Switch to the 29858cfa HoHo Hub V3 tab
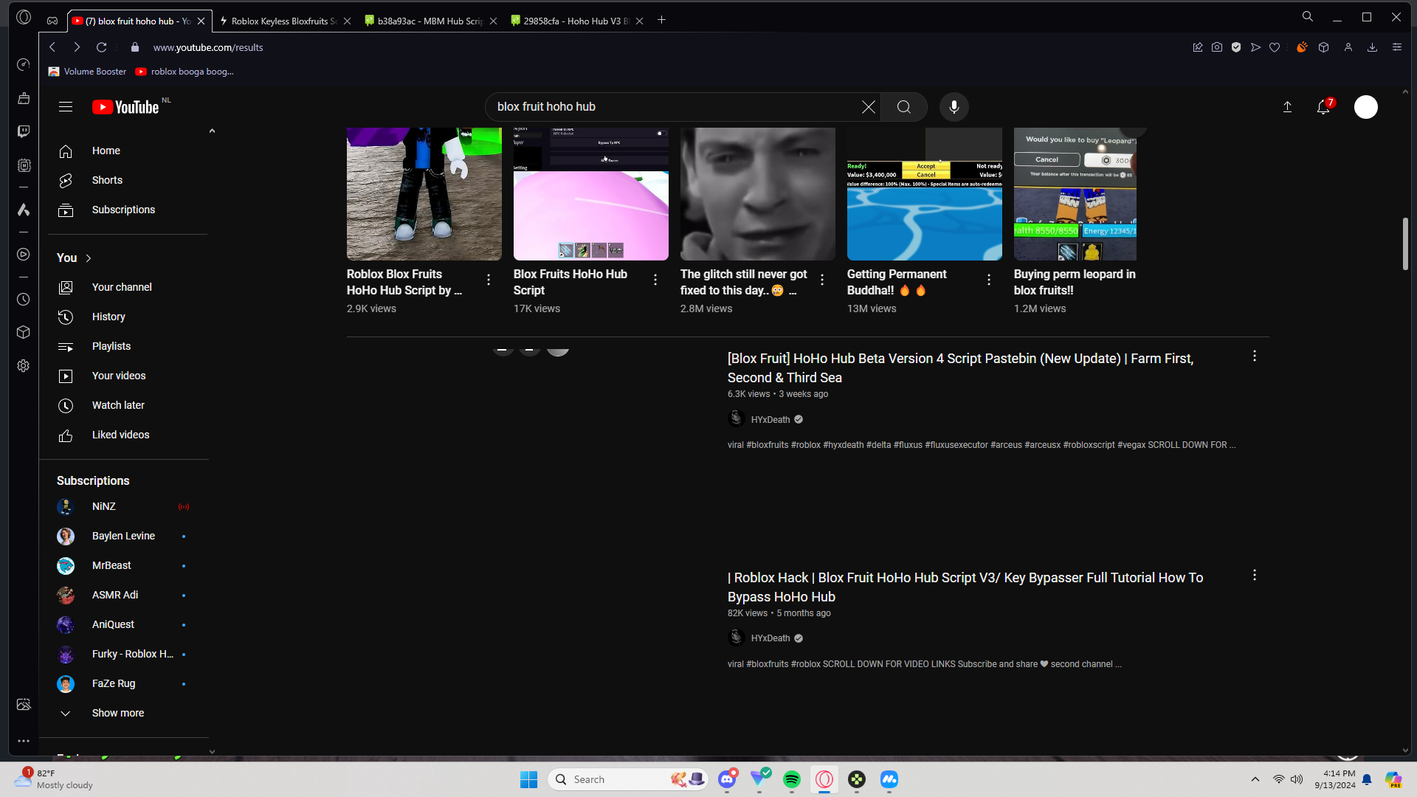This screenshot has width=1417, height=797. 577,21
